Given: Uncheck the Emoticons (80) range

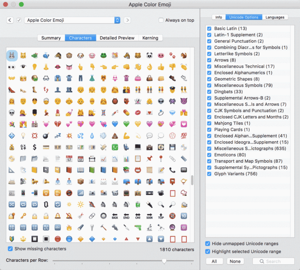Looking at the screenshot, I should (x=209, y=155).
